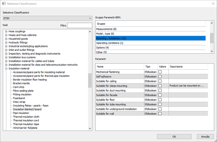The height and width of the screenshot is (142, 217).
Task: Click the Valore column header
Action: click(x=163, y=67)
